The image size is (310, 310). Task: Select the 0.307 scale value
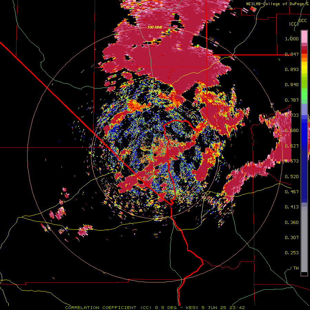292,237
